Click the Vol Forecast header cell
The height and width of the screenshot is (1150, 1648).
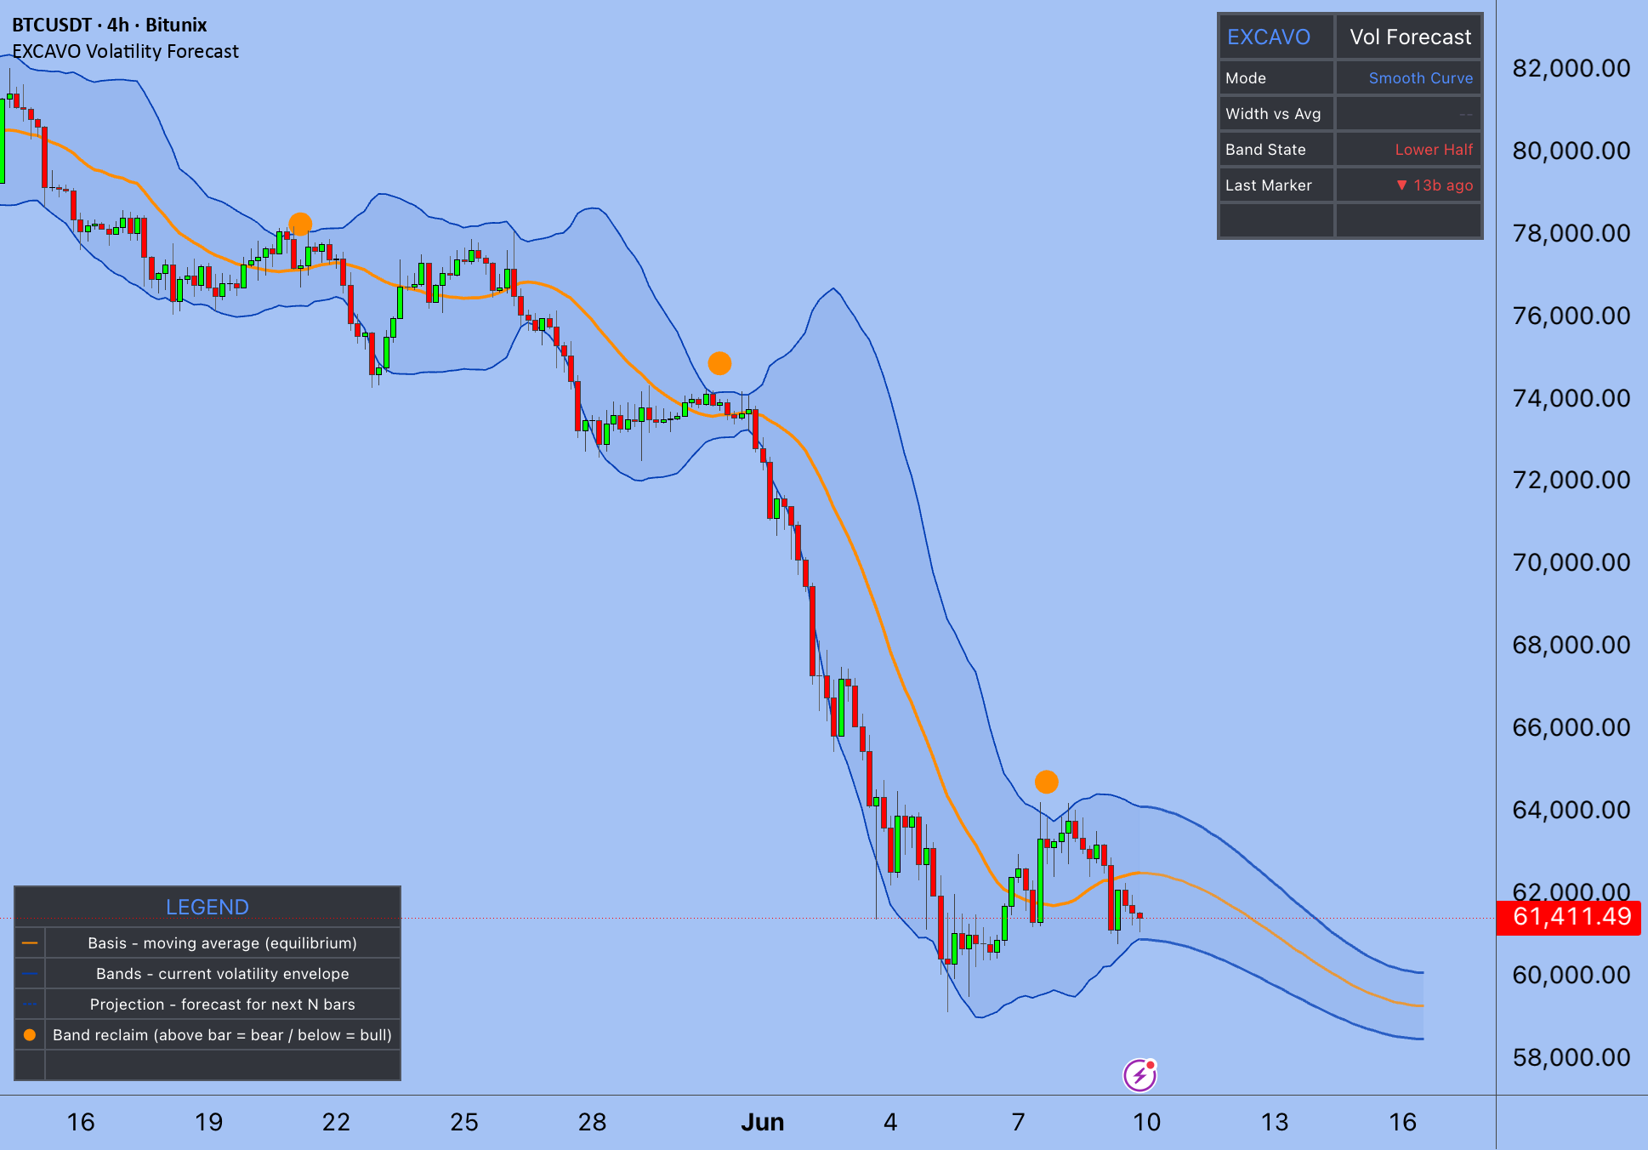1410,37
